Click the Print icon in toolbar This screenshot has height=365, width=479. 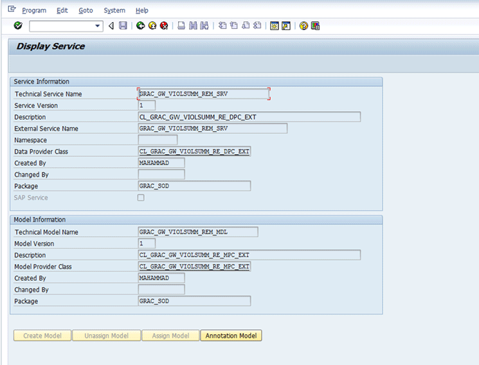[181, 26]
